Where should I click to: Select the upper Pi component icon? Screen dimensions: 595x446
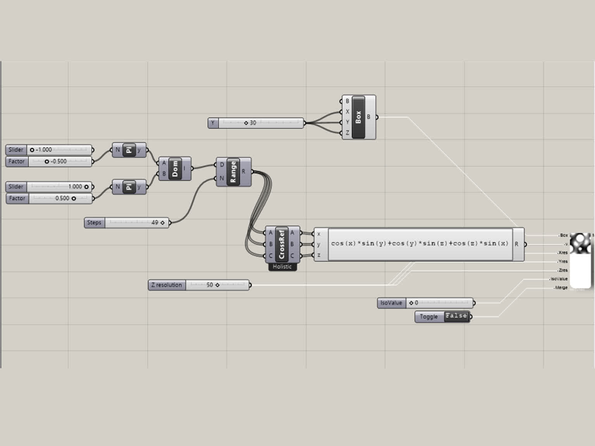(x=129, y=150)
